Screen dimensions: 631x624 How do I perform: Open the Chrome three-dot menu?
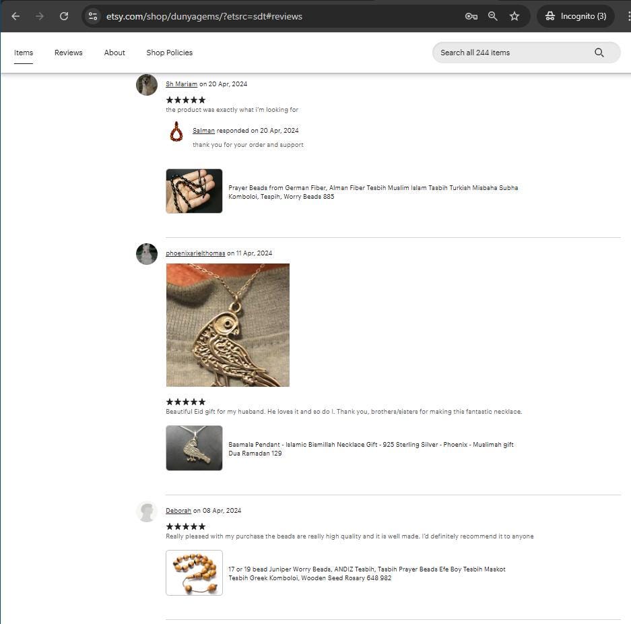[x=628, y=16]
